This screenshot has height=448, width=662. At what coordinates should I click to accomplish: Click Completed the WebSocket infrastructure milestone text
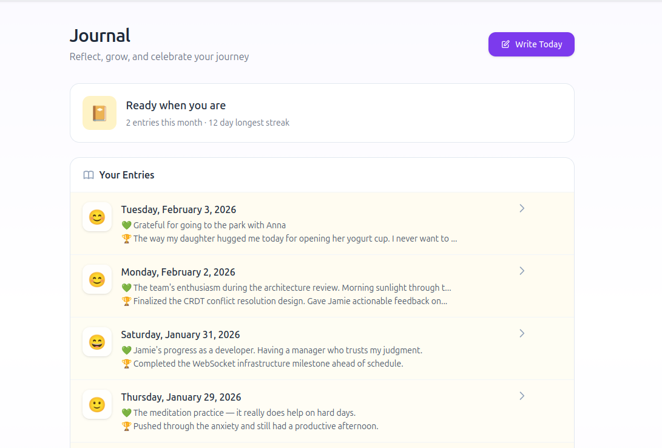coord(268,364)
